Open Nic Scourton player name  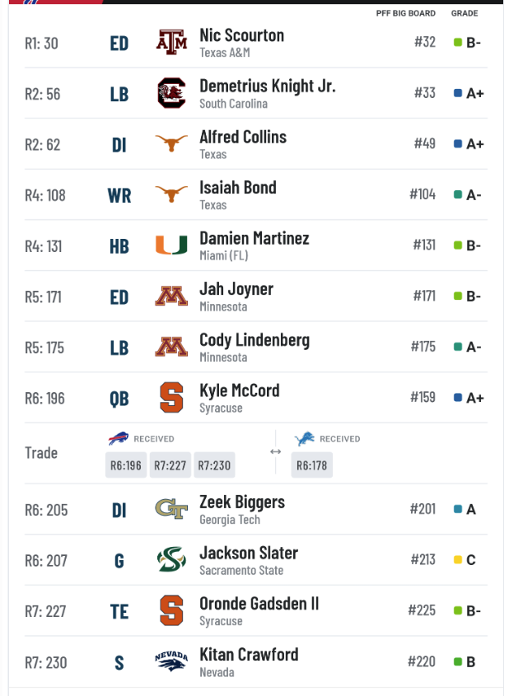tap(242, 35)
